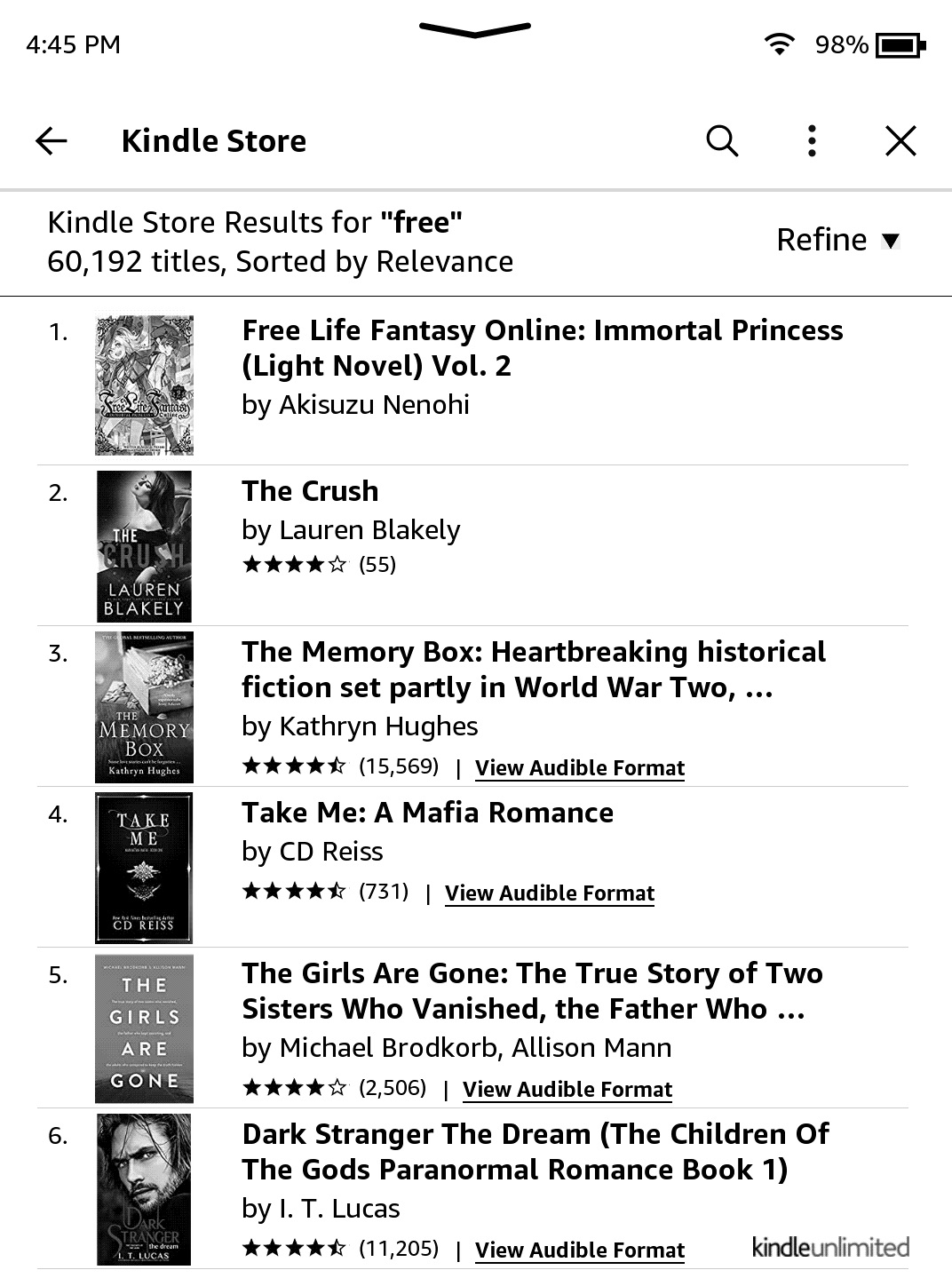
Task: Check the Wi-Fi status icon
Action: (780, 44)
